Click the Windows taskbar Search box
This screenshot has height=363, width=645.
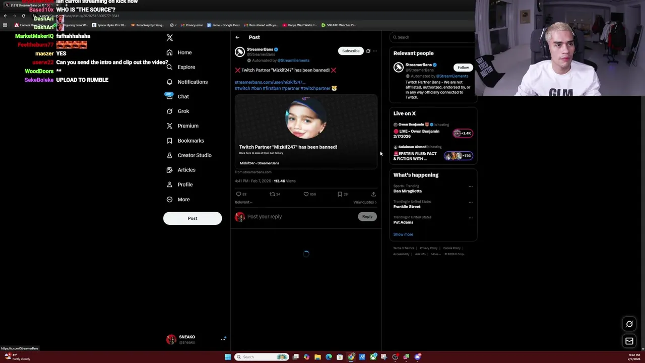[x=262, y=357]
